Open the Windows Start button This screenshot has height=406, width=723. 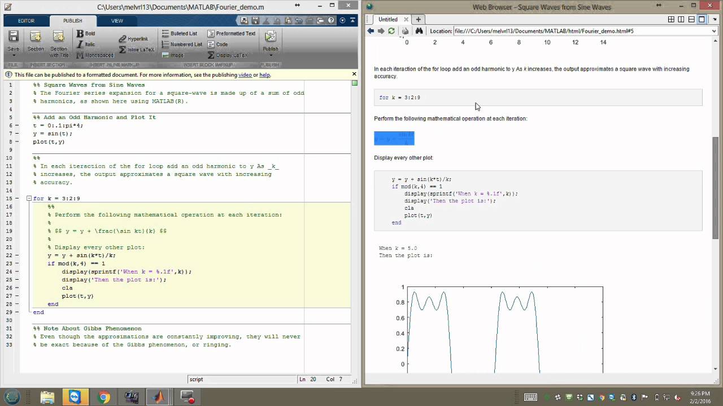[x=12, y=397]
